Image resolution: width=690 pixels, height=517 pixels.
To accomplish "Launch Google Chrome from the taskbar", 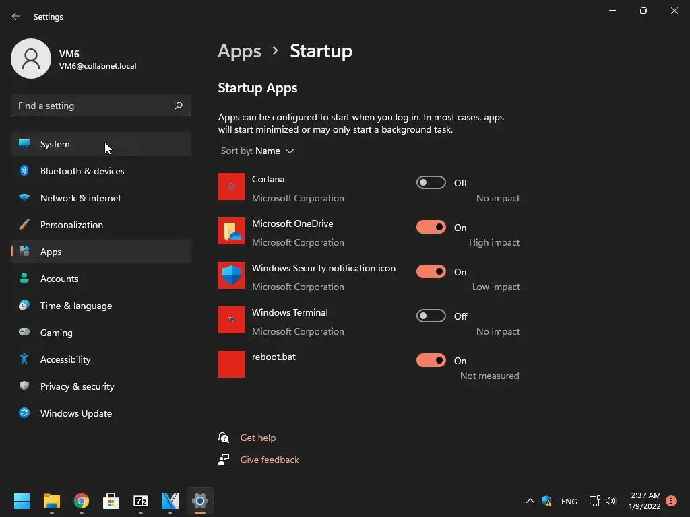I will (x=82, y=501).
